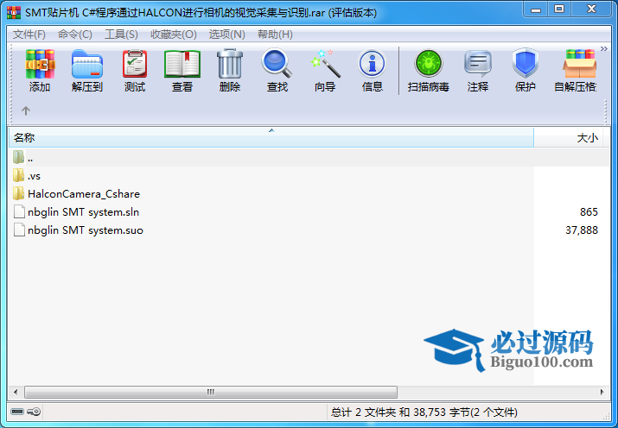This screenshot has width=618, height=428.
Task: Click the size value 865
Action: click(589, 212)
